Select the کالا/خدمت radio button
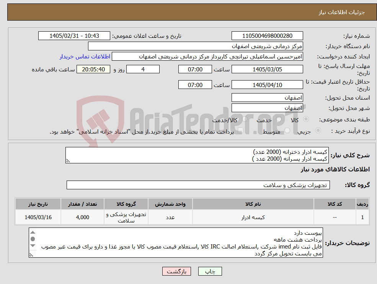The image size is (377, 284). point(245,119)
